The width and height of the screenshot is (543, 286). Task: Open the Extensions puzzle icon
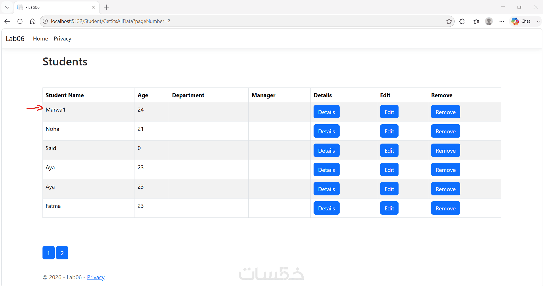[x=462, y=21]
